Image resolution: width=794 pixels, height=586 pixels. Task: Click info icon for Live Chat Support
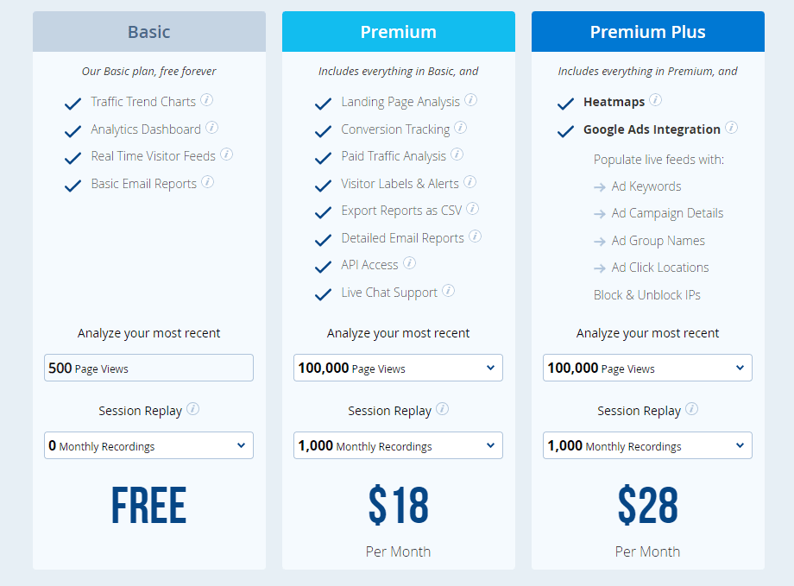point(449,291)
